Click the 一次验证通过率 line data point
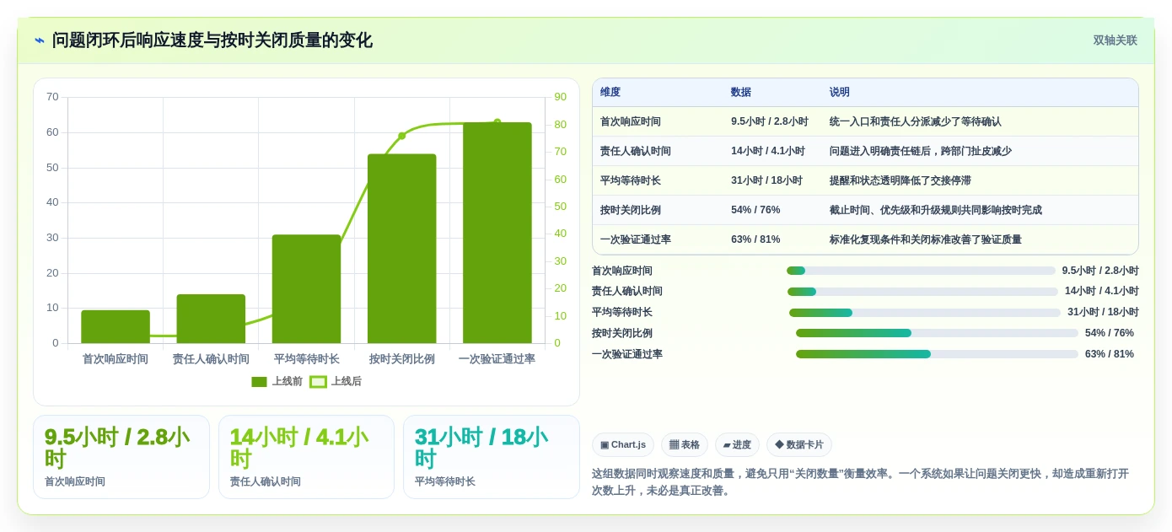The height and width of the screenshot is (532, 1172). tap(497, 122)
